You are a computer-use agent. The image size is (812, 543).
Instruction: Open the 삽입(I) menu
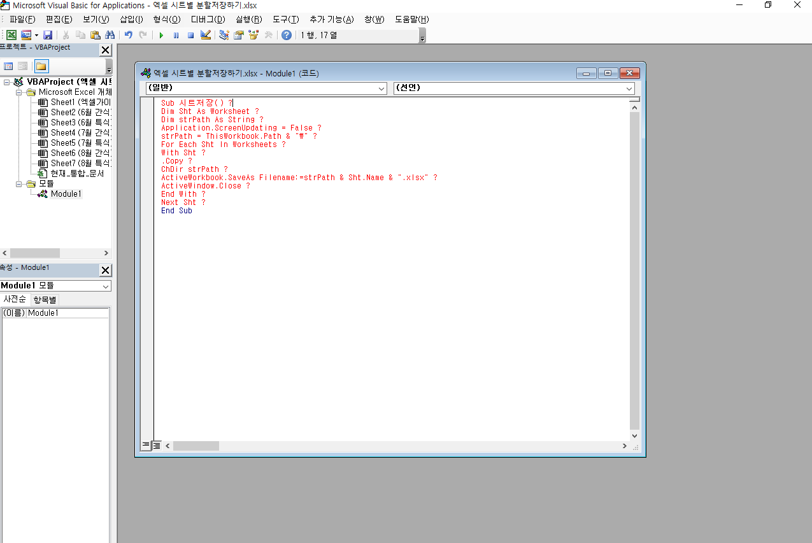click(131, 20)
